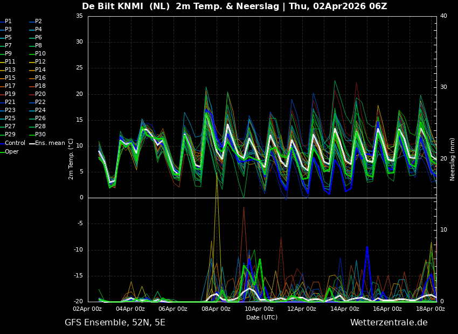The height and width of the screenshot is (334, 458).
Task: Click the P1 legend entry
Action: click(8, 22)
